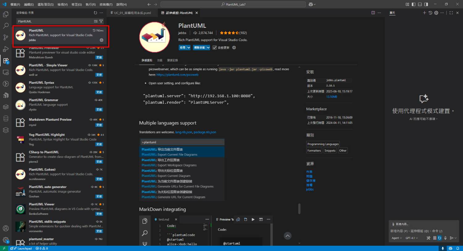Open the GPT-4.1 model picker
Image resolution: width=463 pixels, height=251 pixels.
pyautogui.click(x=412, y=238)
